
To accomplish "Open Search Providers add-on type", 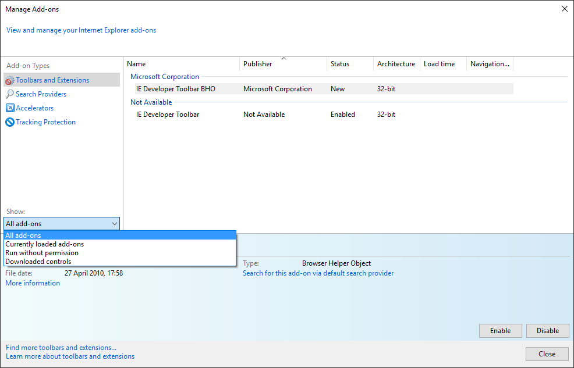I will [x=41, y=94].
